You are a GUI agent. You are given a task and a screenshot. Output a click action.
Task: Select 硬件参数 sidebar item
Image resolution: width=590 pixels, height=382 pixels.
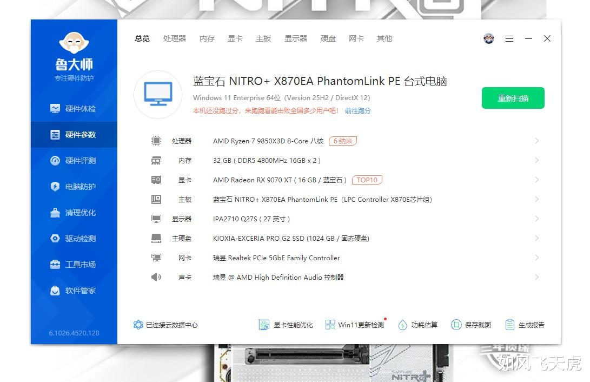coord(74,135)
